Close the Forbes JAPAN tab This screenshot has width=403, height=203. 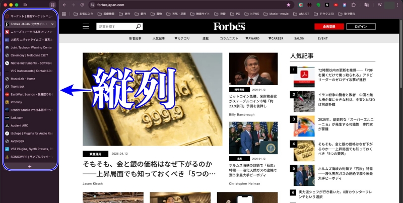tap(52, 24)
